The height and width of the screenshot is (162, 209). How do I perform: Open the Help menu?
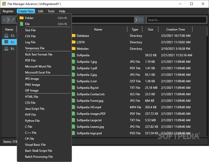point(62,11)
